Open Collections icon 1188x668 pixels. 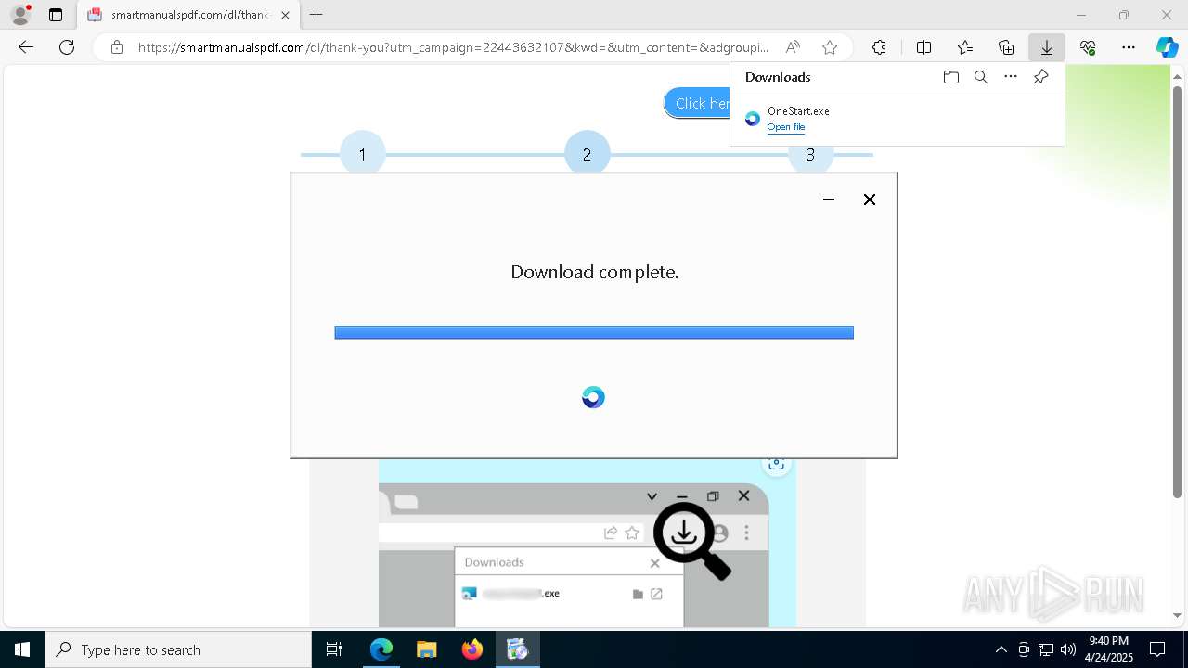[x=1006, y=47]
